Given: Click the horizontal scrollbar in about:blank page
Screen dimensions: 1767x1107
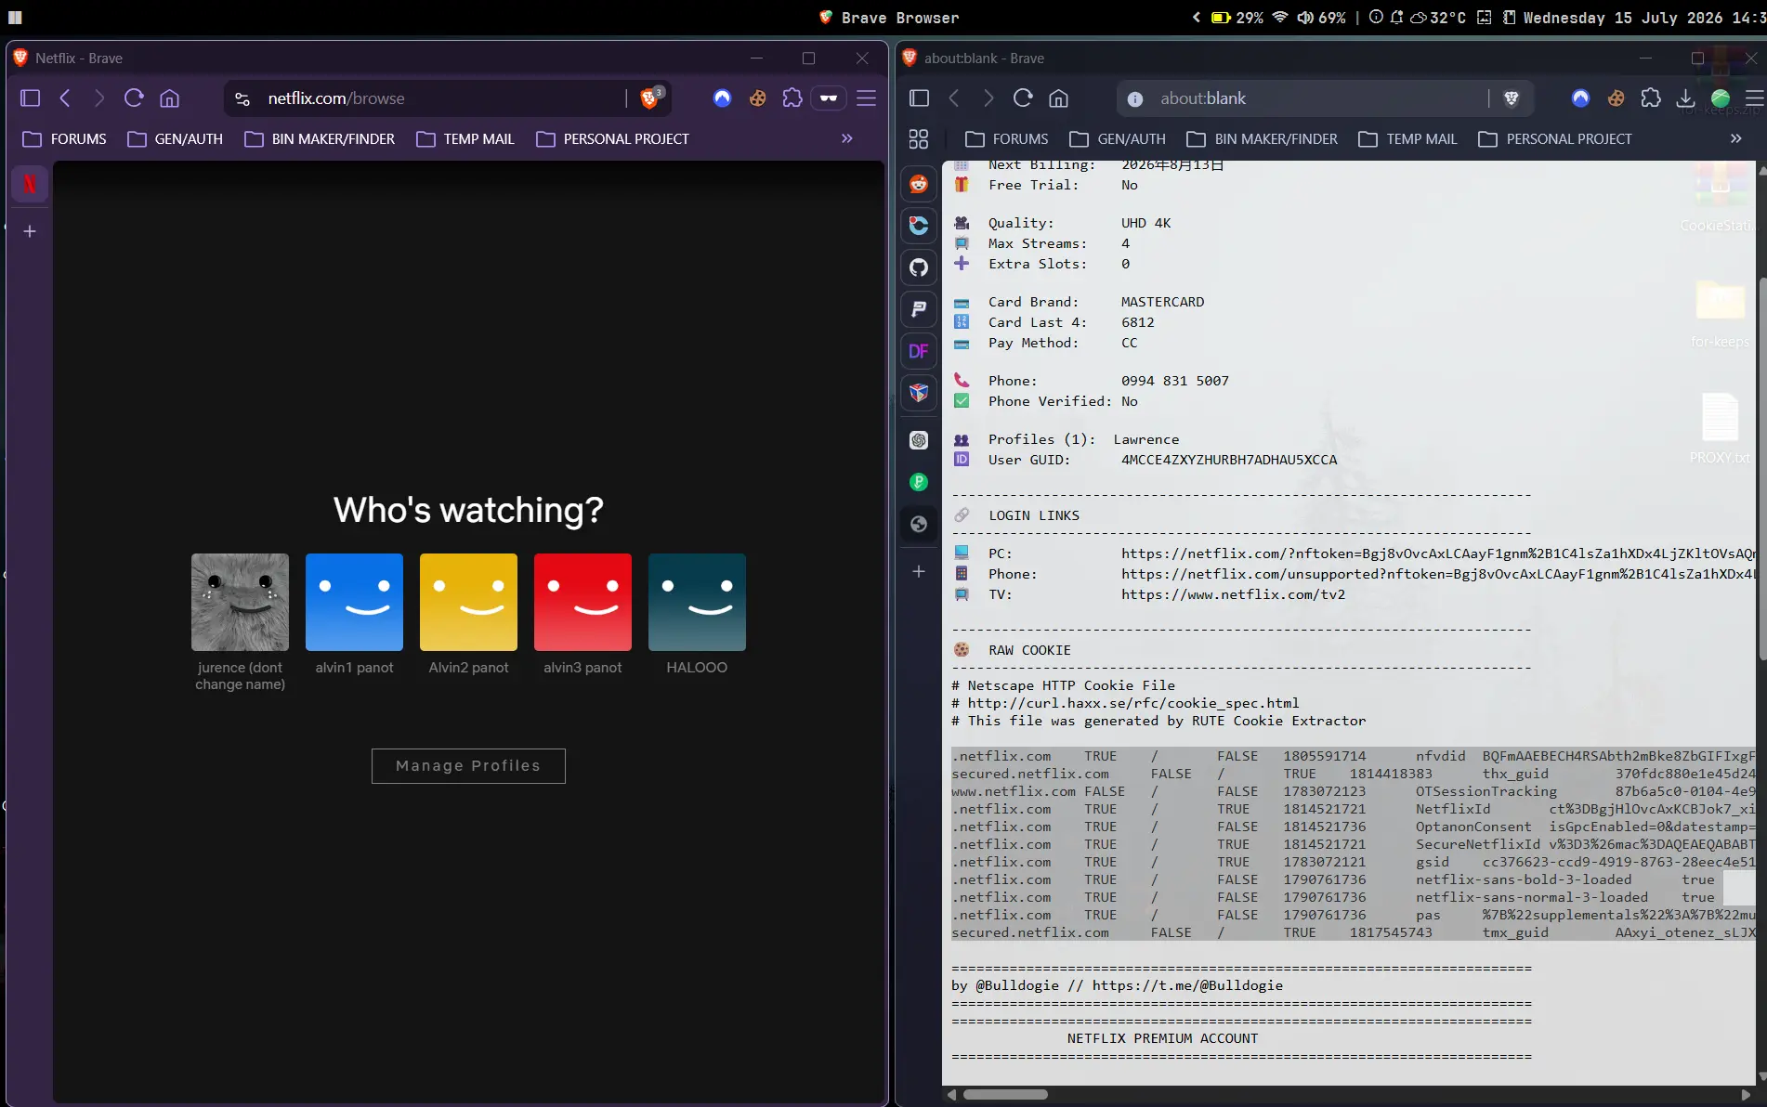Looking at the screenshot, I should pyautogui.click(x=1005, y=1094).
